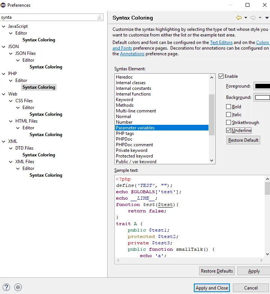Open the Text Editors link
270x294 pixels.
221,42
